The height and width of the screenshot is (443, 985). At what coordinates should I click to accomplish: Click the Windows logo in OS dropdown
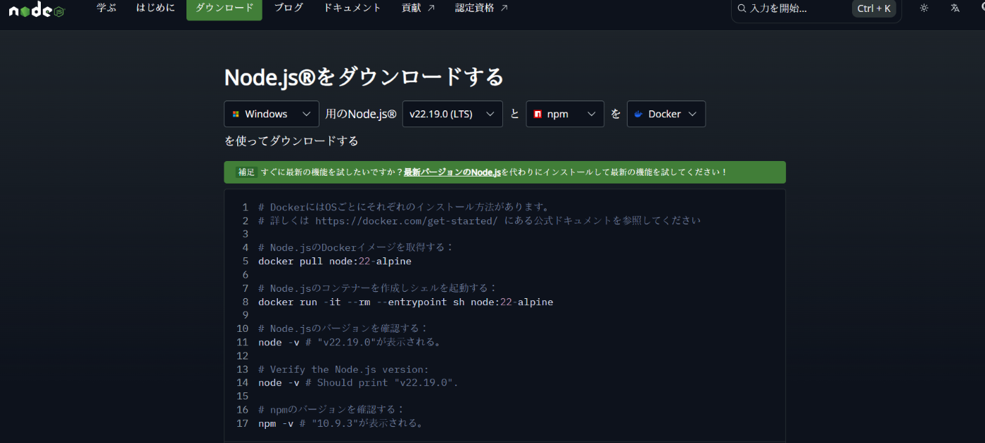click(x=236, y=114)
